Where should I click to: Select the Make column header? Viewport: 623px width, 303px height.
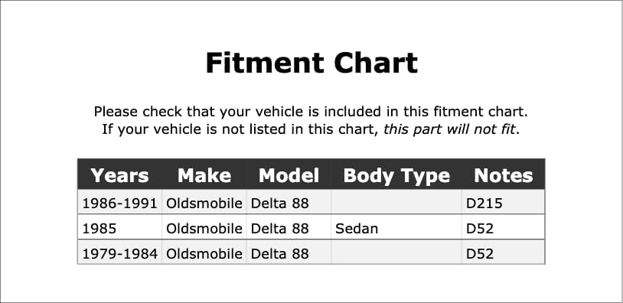(204, 174)
